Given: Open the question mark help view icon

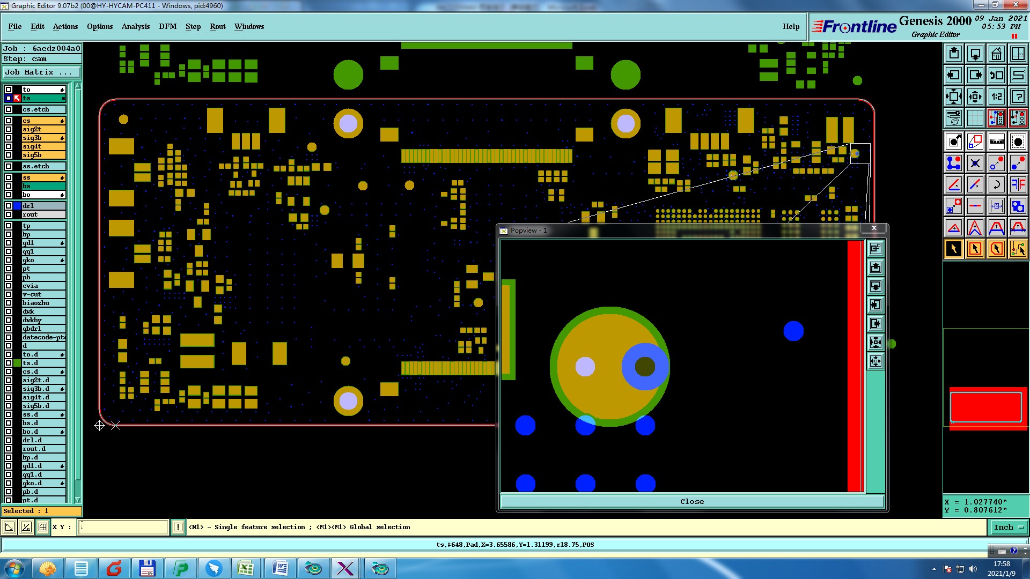Looking at the screenshot, I should 1018,96.
